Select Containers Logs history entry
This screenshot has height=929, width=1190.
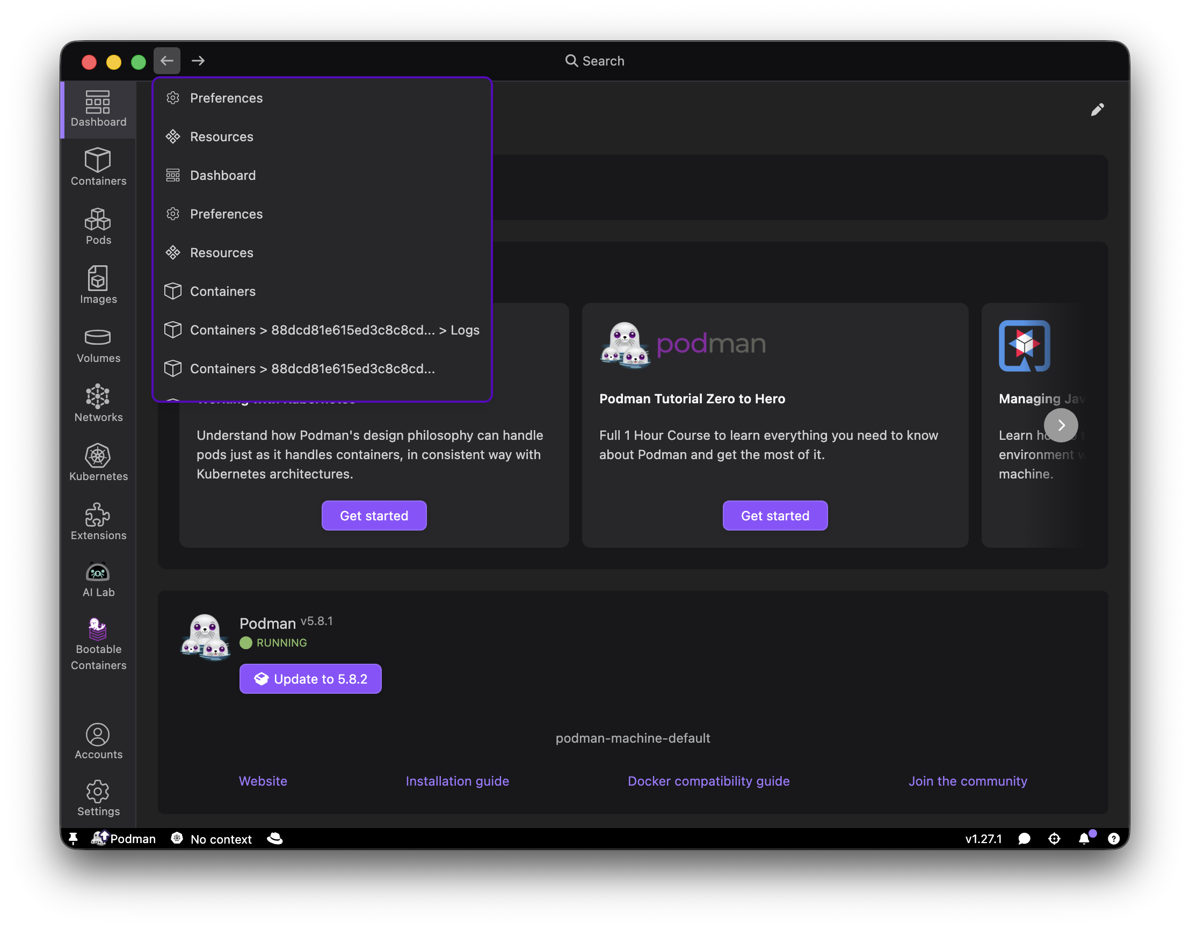334,330
